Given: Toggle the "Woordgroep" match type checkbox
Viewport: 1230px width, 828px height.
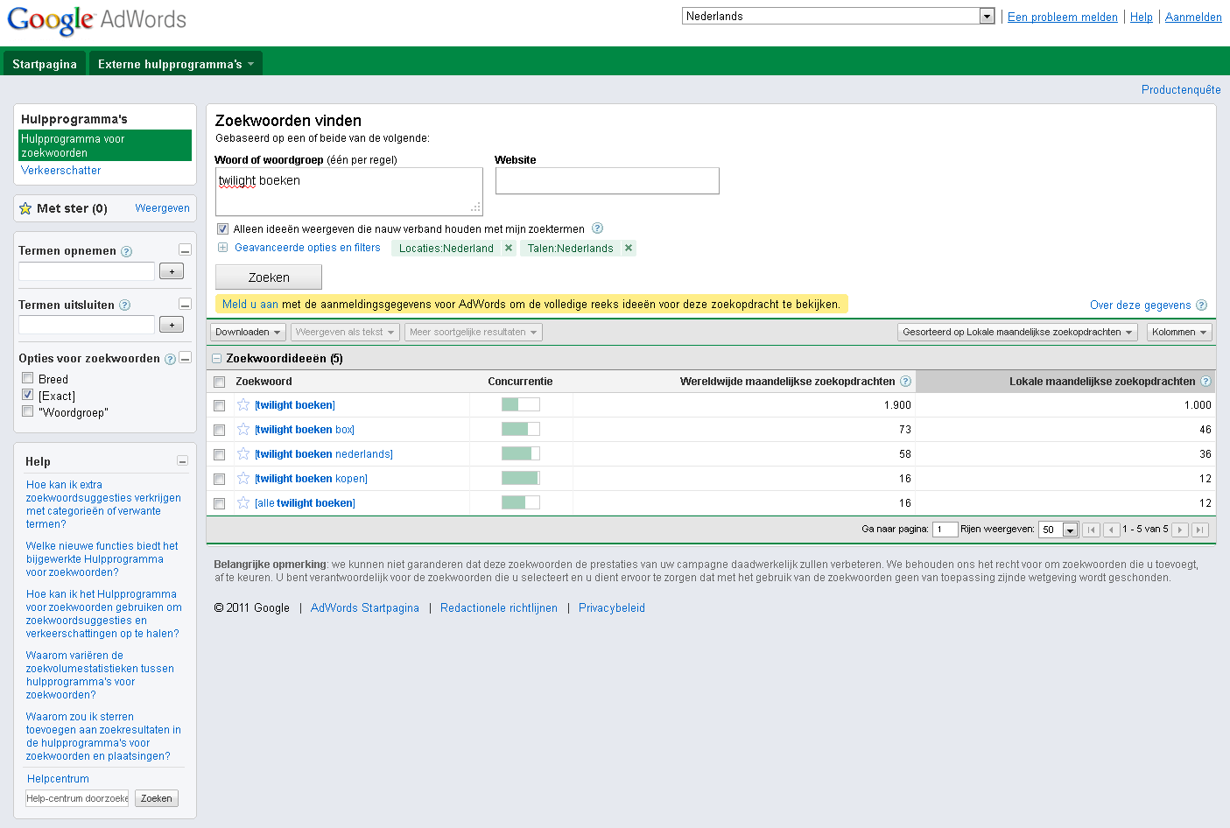Looking at the screenshot, I should 27,411.
